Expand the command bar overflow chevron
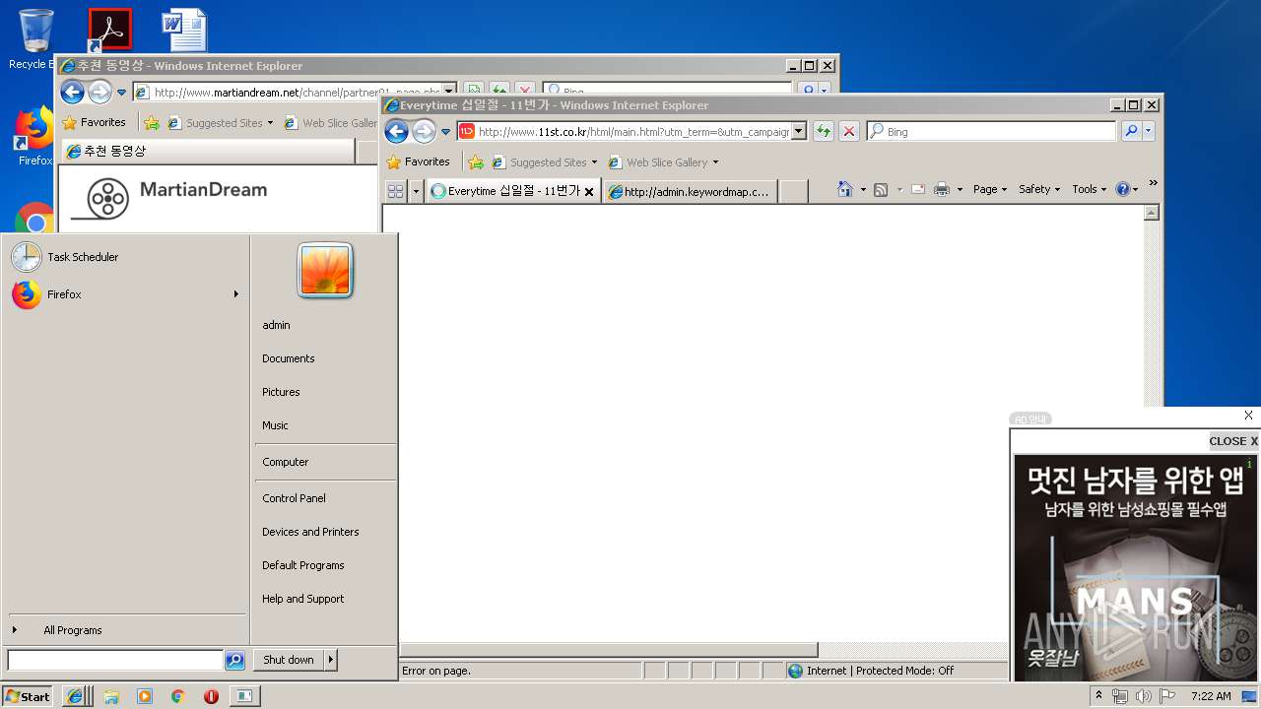Image resolution: width=1261 pixels, height=709 pixels. 1153,184
